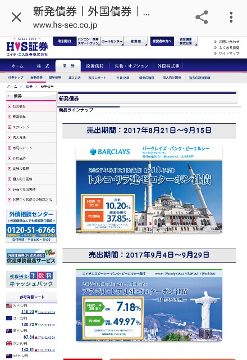Open the 償還乗換優遇サービス banner

(x=31, y=256)
